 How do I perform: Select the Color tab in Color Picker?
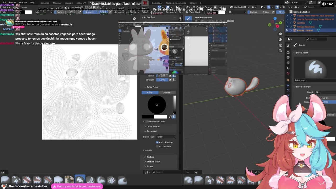click(x=150, y=93)
